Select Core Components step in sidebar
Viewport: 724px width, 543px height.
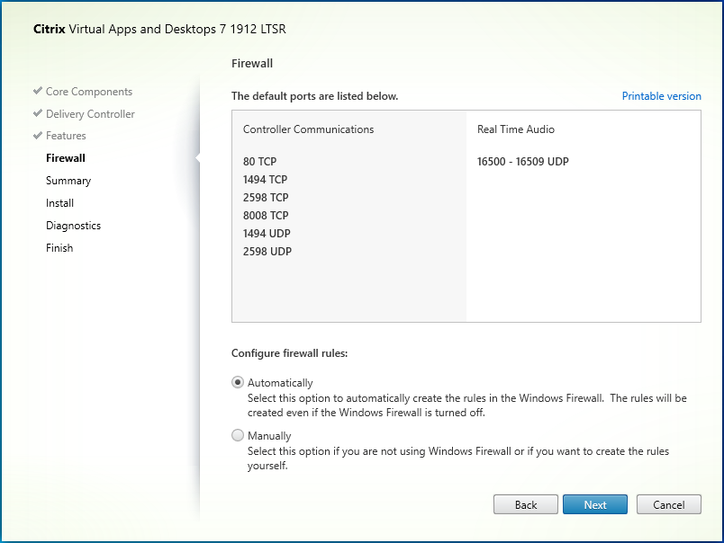tap(88, 92)
